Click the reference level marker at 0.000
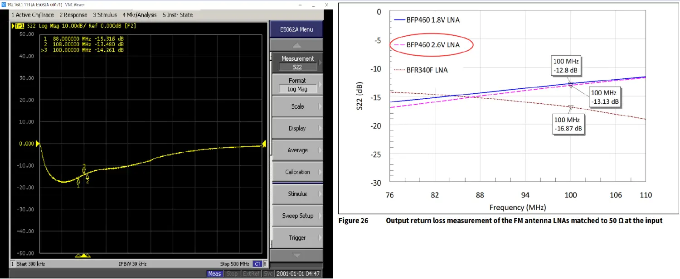 38,144
